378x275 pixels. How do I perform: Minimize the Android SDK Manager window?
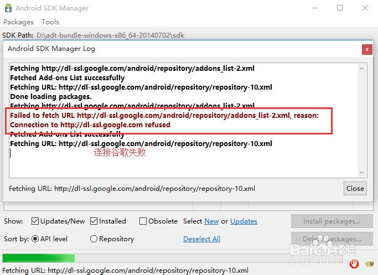[315, 8]
